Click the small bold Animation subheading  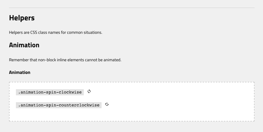[20, 72]
